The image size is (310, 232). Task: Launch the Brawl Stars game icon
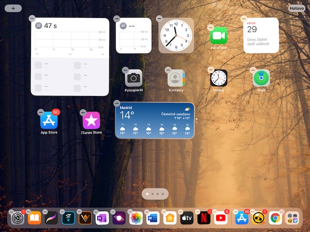click(x=259, y=218)
